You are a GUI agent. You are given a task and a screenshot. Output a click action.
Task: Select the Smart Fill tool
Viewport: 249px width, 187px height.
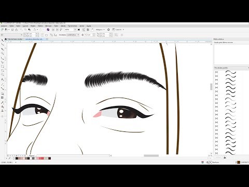pyautogui.click(x=3, y=111)
